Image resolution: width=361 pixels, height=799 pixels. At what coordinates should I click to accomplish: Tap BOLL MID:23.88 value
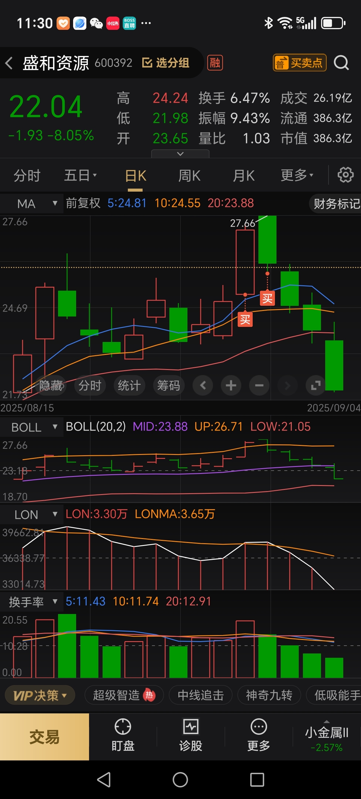[160, 427]
